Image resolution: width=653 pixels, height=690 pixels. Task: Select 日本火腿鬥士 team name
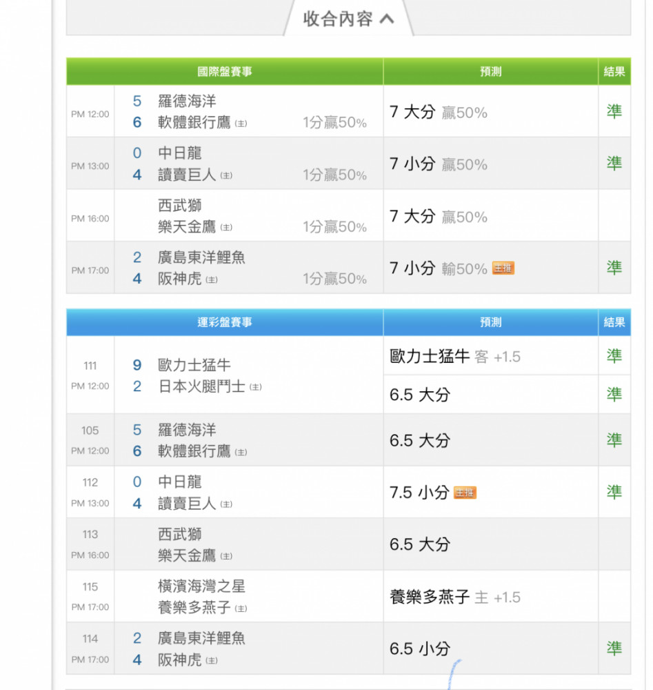pyautogui.click(x=201, y=386)
